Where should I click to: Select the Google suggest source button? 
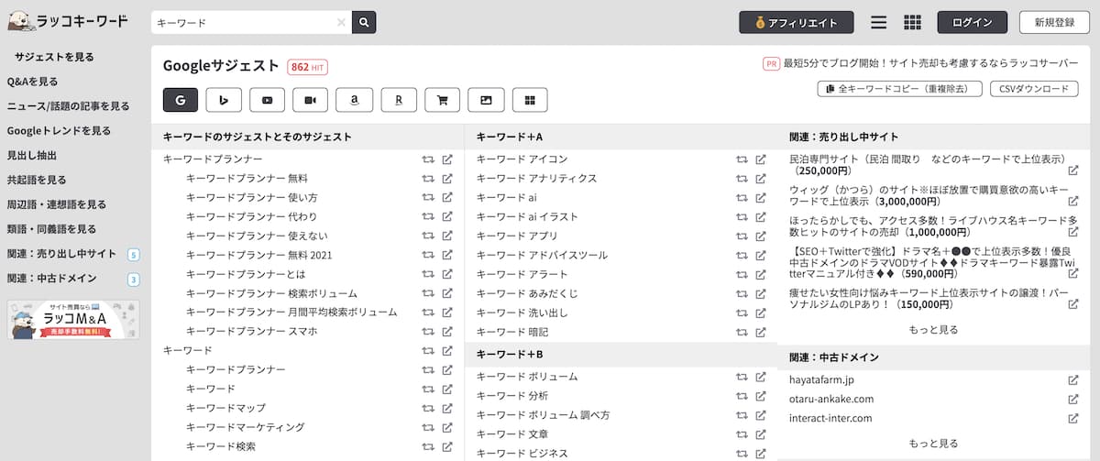[181, 99]
